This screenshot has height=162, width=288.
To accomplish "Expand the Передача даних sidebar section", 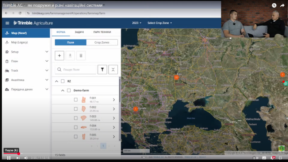I will point(26,89).
